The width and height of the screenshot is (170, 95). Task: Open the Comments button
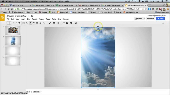pyautogui.click(x=151, y=19)
